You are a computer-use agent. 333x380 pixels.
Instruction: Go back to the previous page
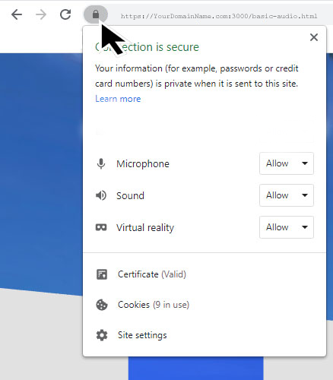(17, 14)
